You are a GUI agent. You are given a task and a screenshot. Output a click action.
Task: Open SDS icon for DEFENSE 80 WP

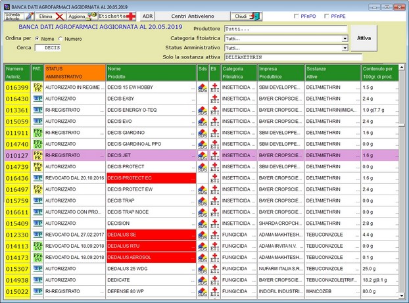(x=203, y=292)
